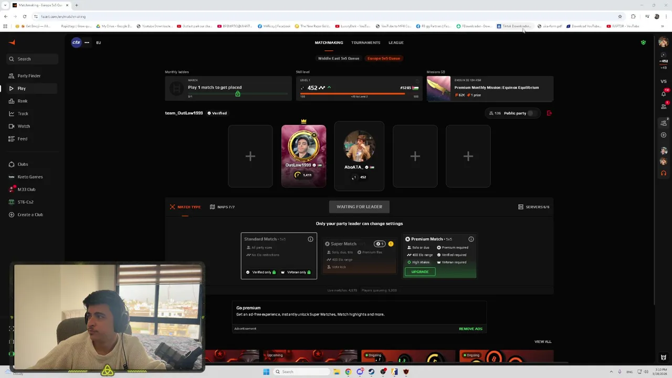This screenshot has width=672, height=378.
Task: Open the orange headset support icon
Action: [664, 173]
